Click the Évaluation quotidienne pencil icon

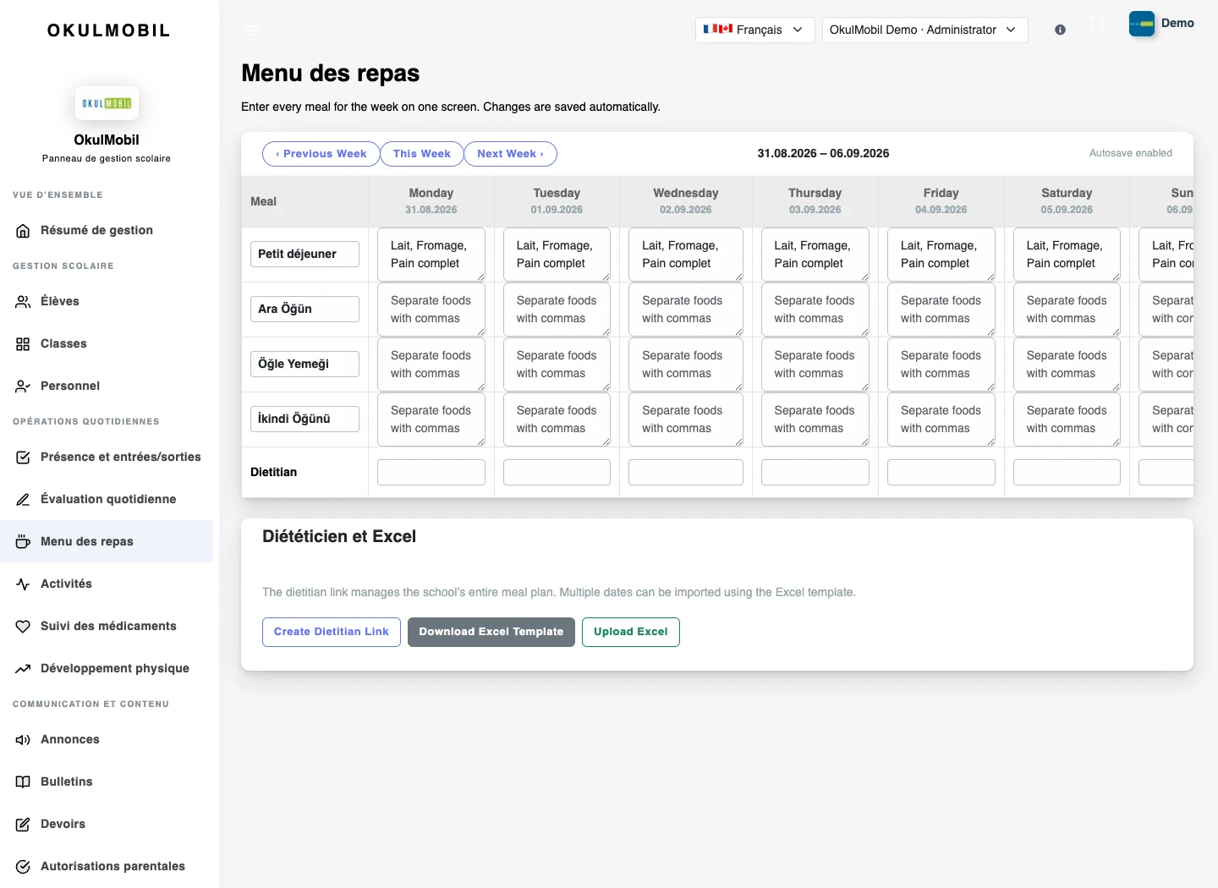click(x=23, y=500)
